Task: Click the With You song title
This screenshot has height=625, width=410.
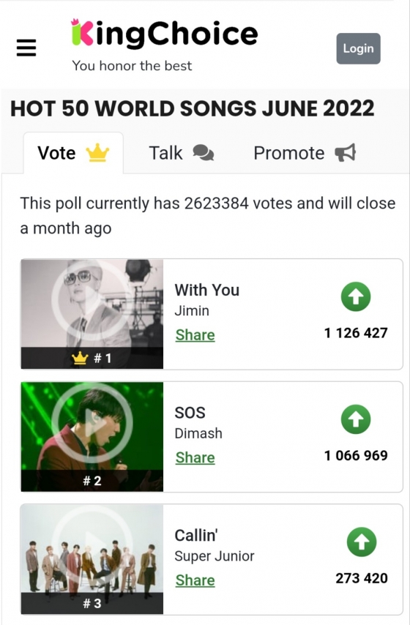Action: point(207,290)
